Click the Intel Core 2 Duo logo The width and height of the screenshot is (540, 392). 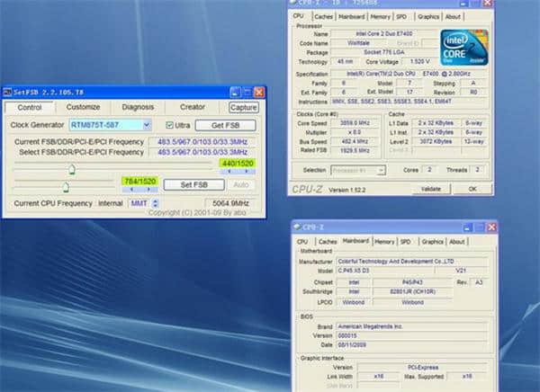[x=464, y=49]
